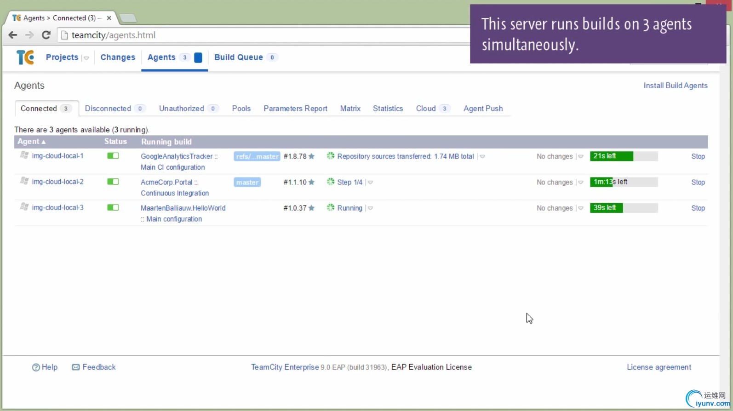This screenshot has height=411, width=733.
Task: Click the 39s left progress bar
Action: click(624, 208)
